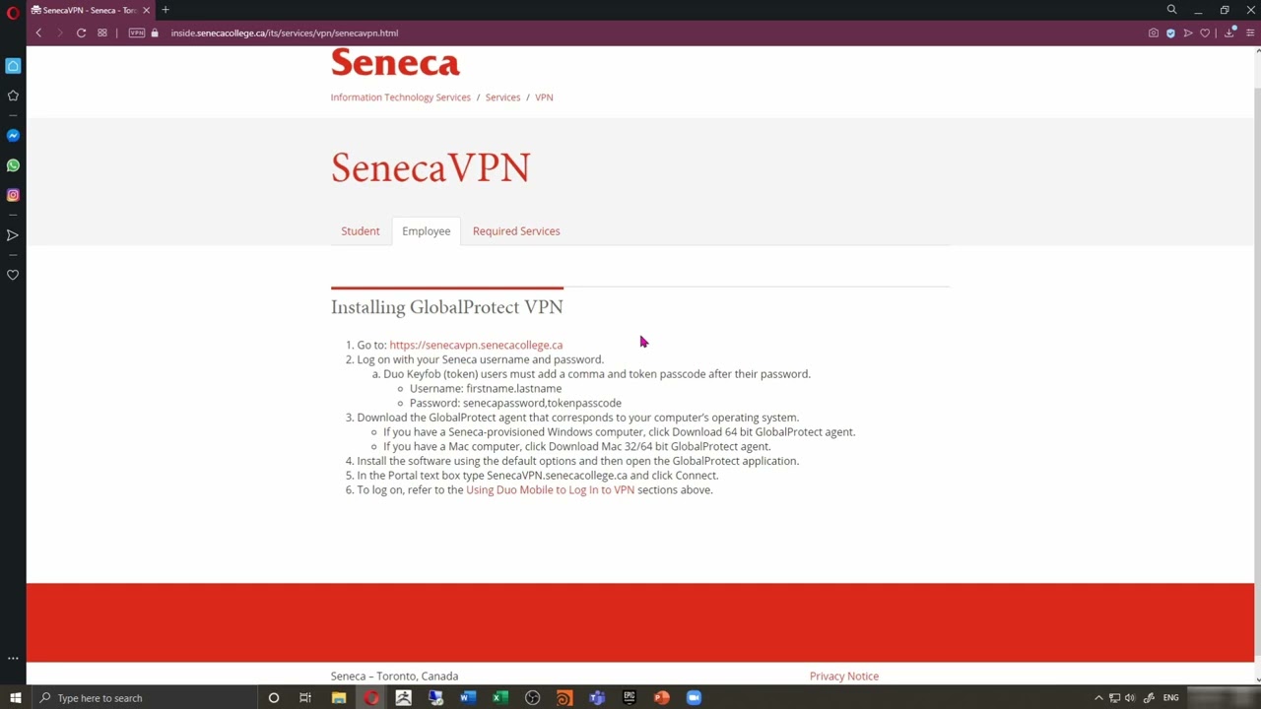Click the site security padlock icon
Image resolution: width=1261 pixels, height=709 pixels.
coord(155,32)
